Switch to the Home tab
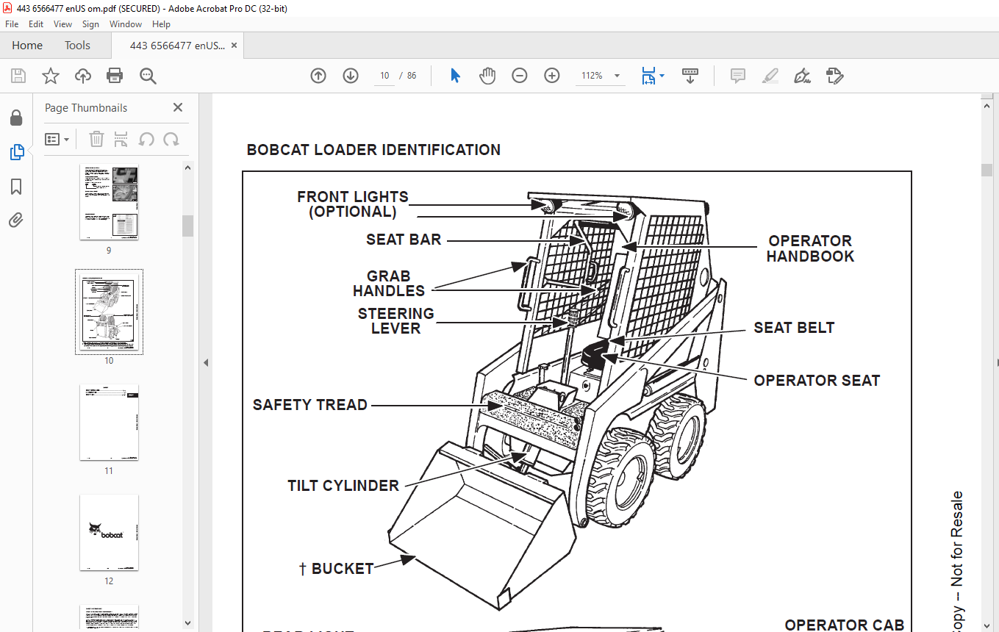 click(x=27, y=46)
